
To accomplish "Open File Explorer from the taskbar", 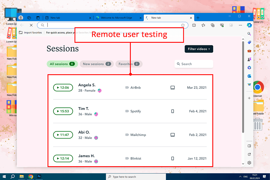I will click(x=22, y=177).
